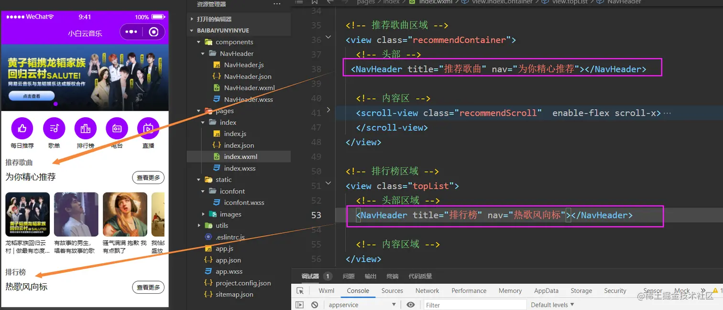The width and height of the screenshot is (723, 310).
Task: Expand the utils folder
Action: click(239, 226)
